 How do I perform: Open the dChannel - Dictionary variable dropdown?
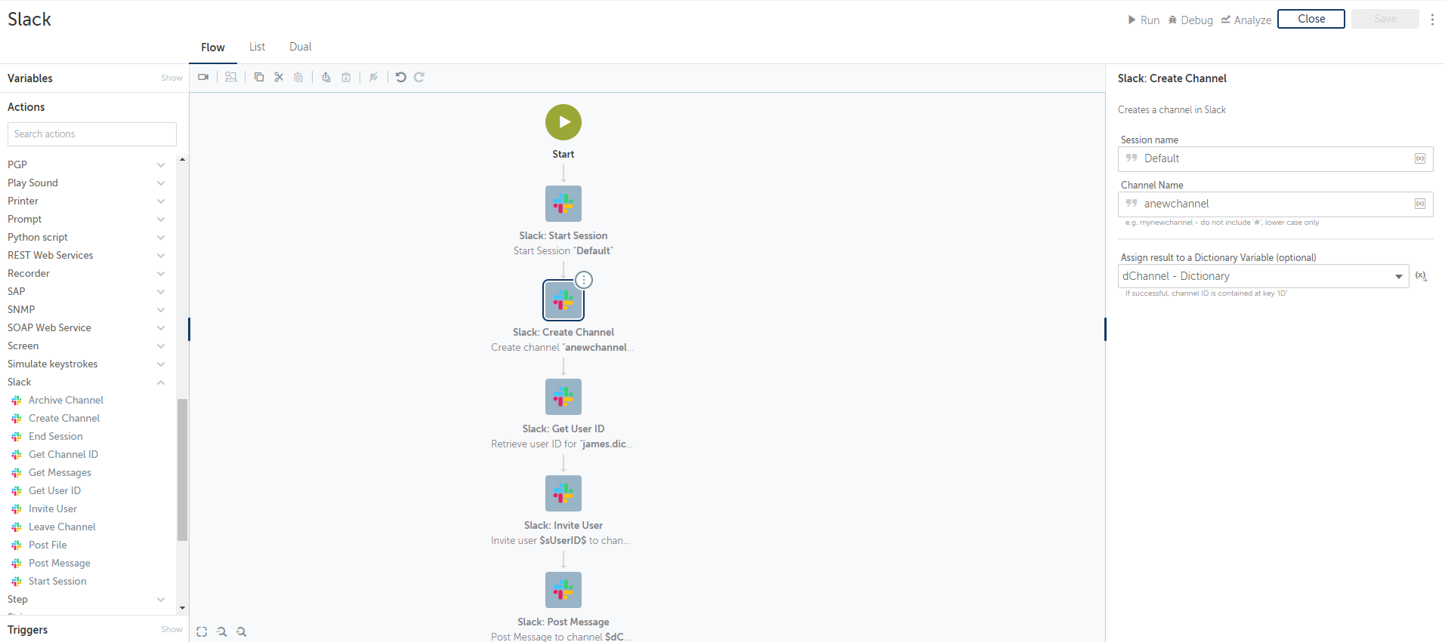(x=1263, y=276)
